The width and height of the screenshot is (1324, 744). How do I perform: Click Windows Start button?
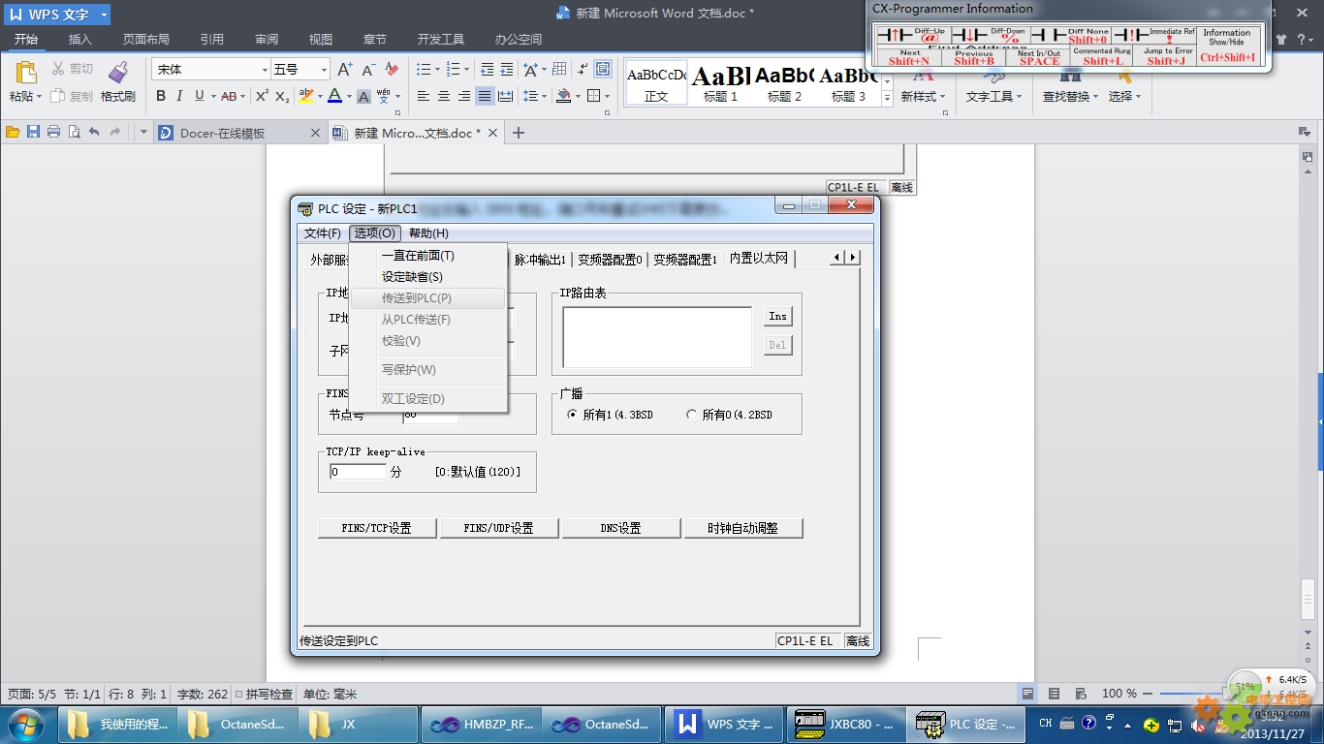point(26,724)
